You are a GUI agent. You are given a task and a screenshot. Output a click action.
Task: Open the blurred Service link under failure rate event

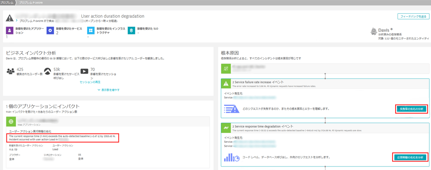tap(254, 97)
